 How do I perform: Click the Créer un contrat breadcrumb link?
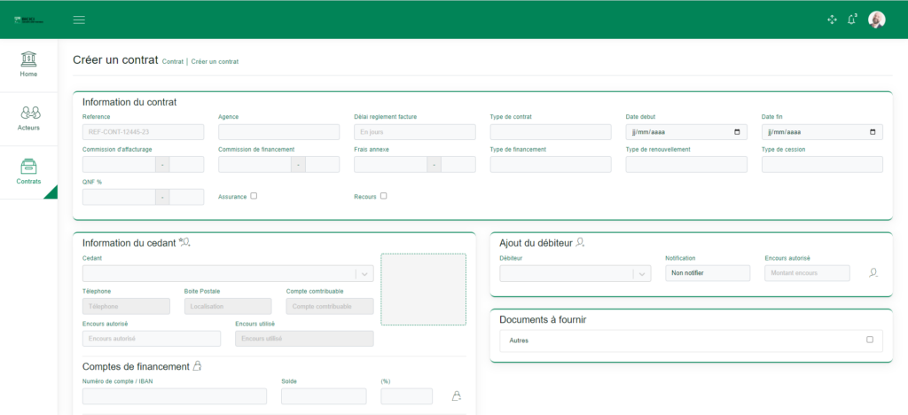click(215, 62)
